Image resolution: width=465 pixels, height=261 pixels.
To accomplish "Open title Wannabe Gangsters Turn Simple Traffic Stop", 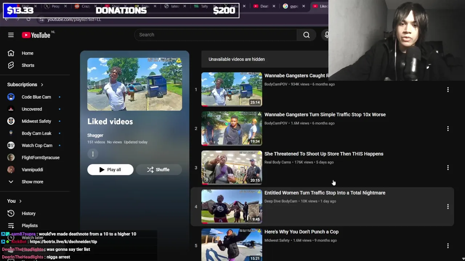I will coord(325,115).
